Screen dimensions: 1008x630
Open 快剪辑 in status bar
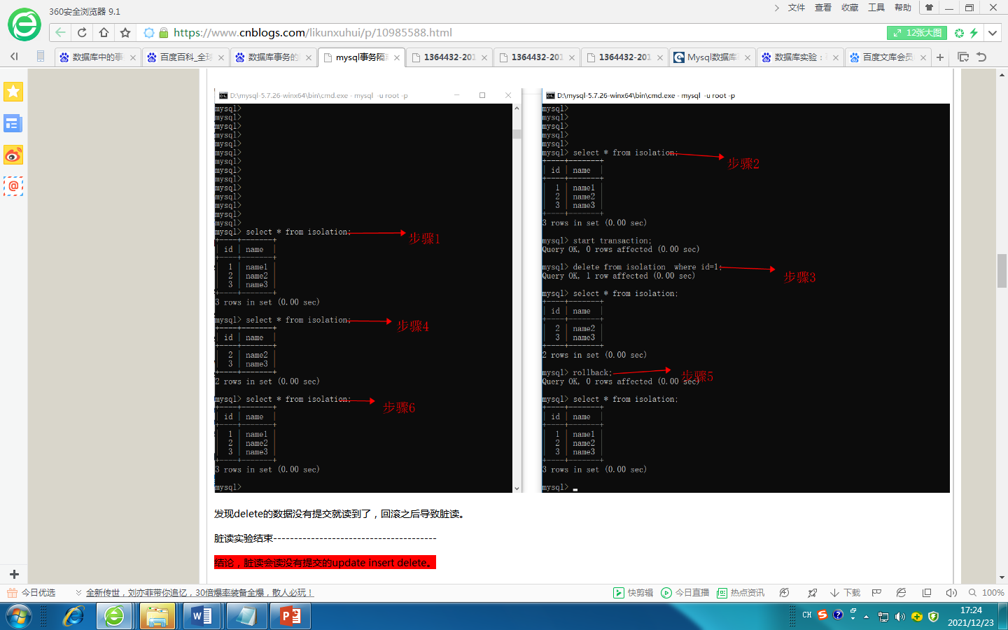point(633,593)
